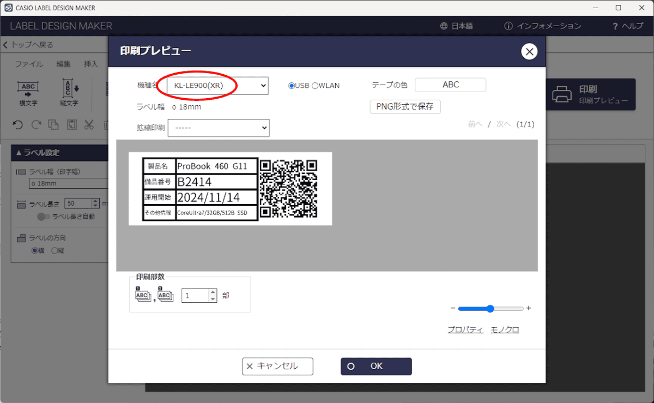Click the copy icon in edit toolbar
654x403 pixels.
(53, 125)
